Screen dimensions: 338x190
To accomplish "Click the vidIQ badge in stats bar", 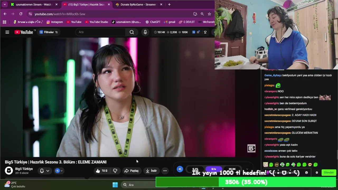I will pos(180,169).
